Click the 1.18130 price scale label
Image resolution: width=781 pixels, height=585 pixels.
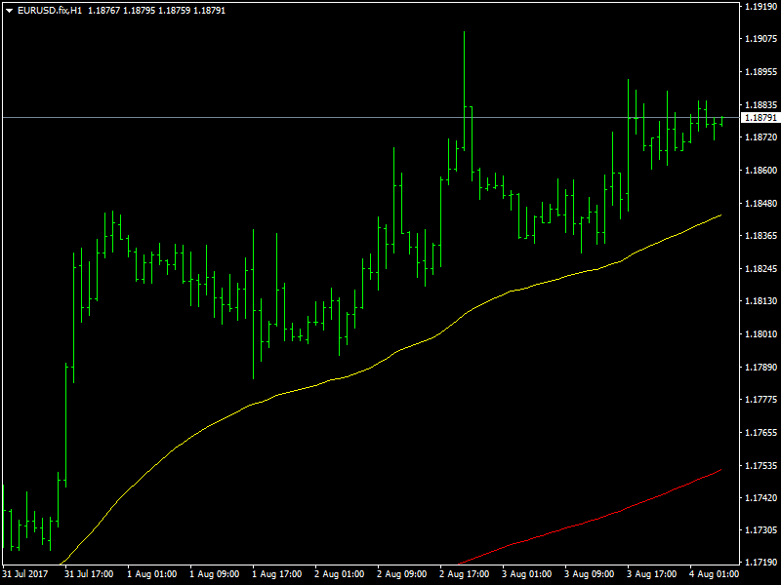click(x=760, y=301)
